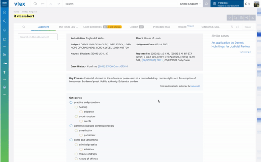This screenshot has width=261, height=162.
Task: Click the orange 'with changes' badge
Action: pyautogui.click(x=114, y=27)
